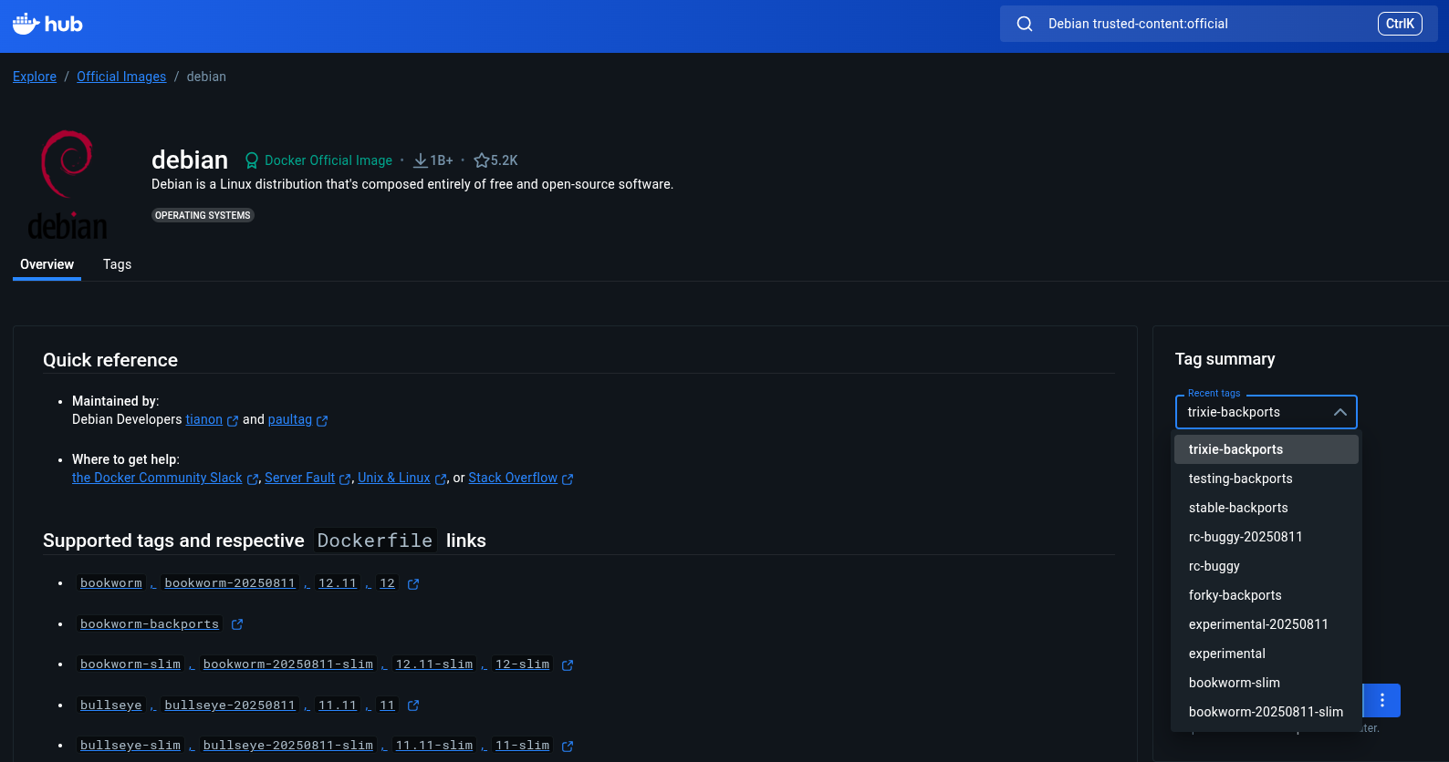Click the bookworm-slim link in supported tags

tap(130, 664)
